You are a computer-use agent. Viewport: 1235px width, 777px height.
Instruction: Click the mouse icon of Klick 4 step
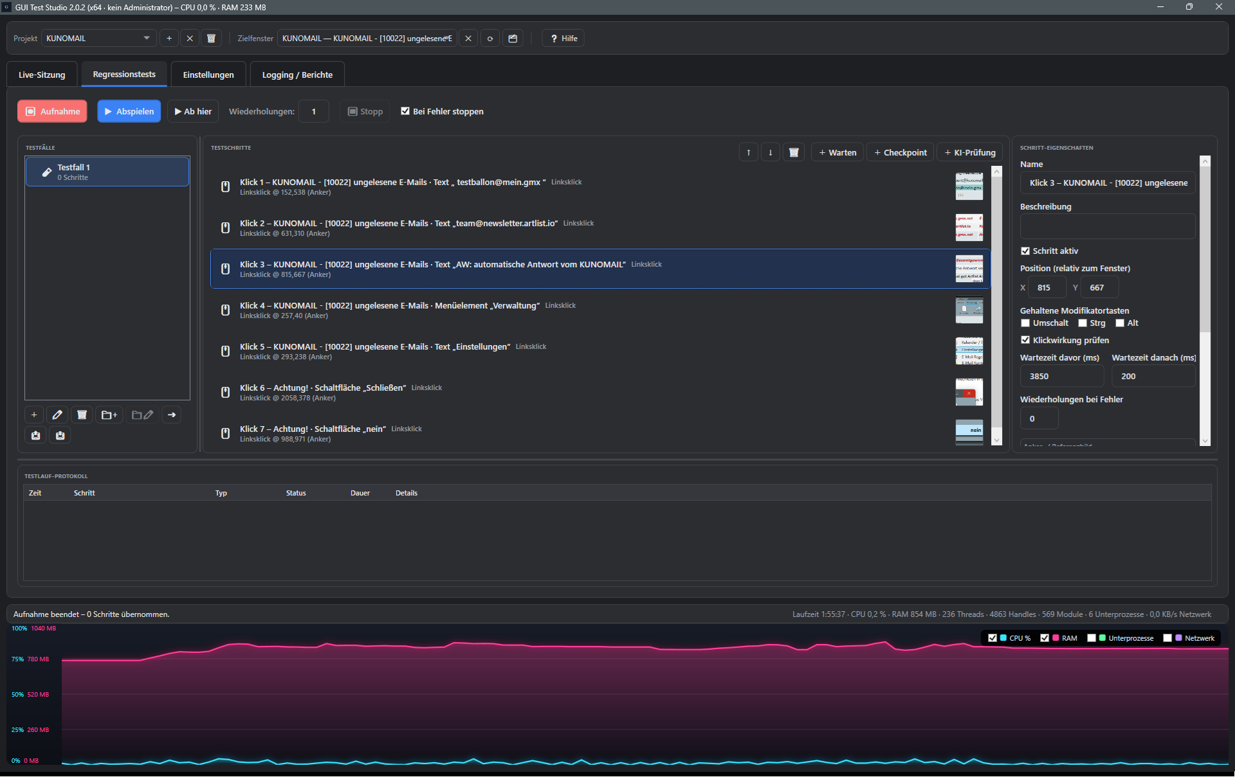click(x=225, y=310)
